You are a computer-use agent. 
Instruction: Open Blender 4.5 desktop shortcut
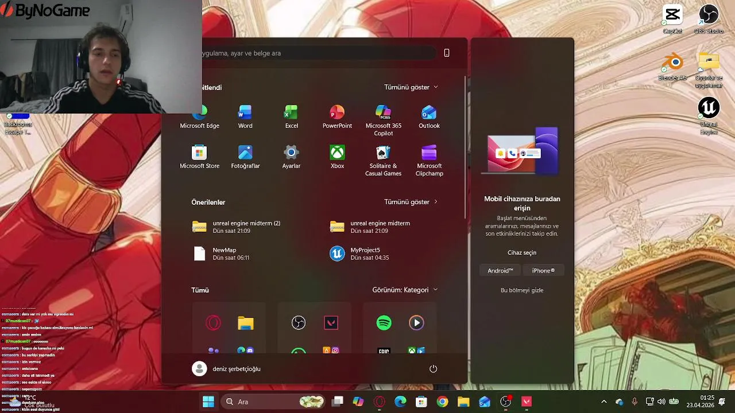click(672, 67)
